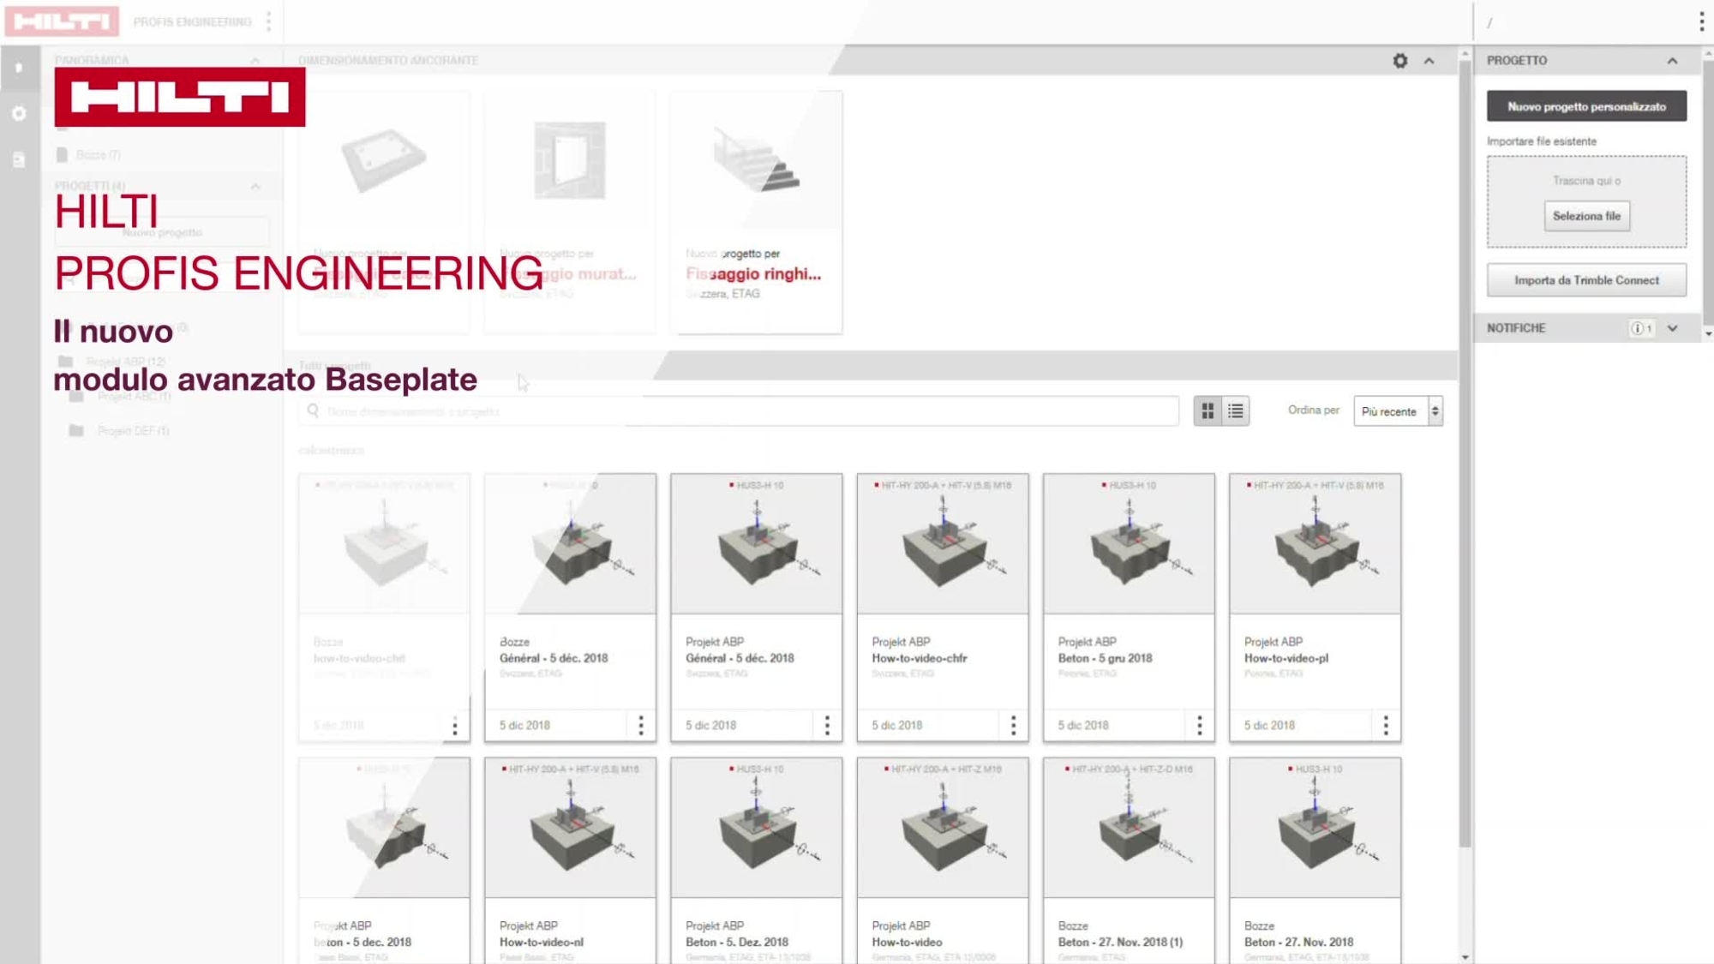
Task: Open menu for How-to-video-chfr card
Action: (1013, 726)
